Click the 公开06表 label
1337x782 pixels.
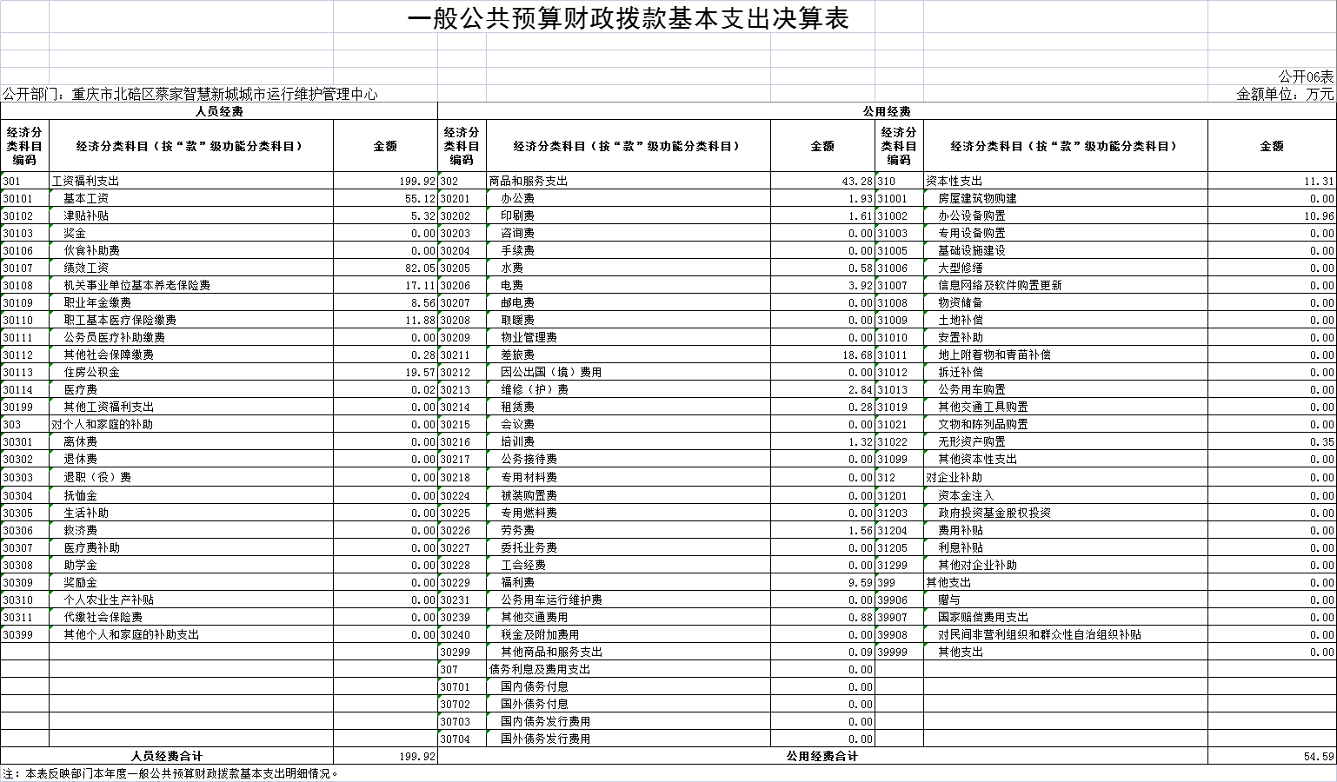(x=1306, y=76)
